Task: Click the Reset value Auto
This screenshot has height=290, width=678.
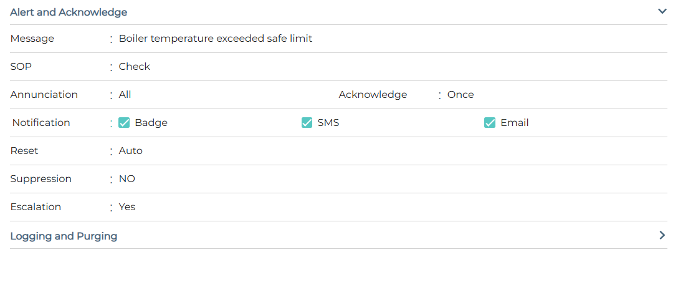Action: coord(130,151)
